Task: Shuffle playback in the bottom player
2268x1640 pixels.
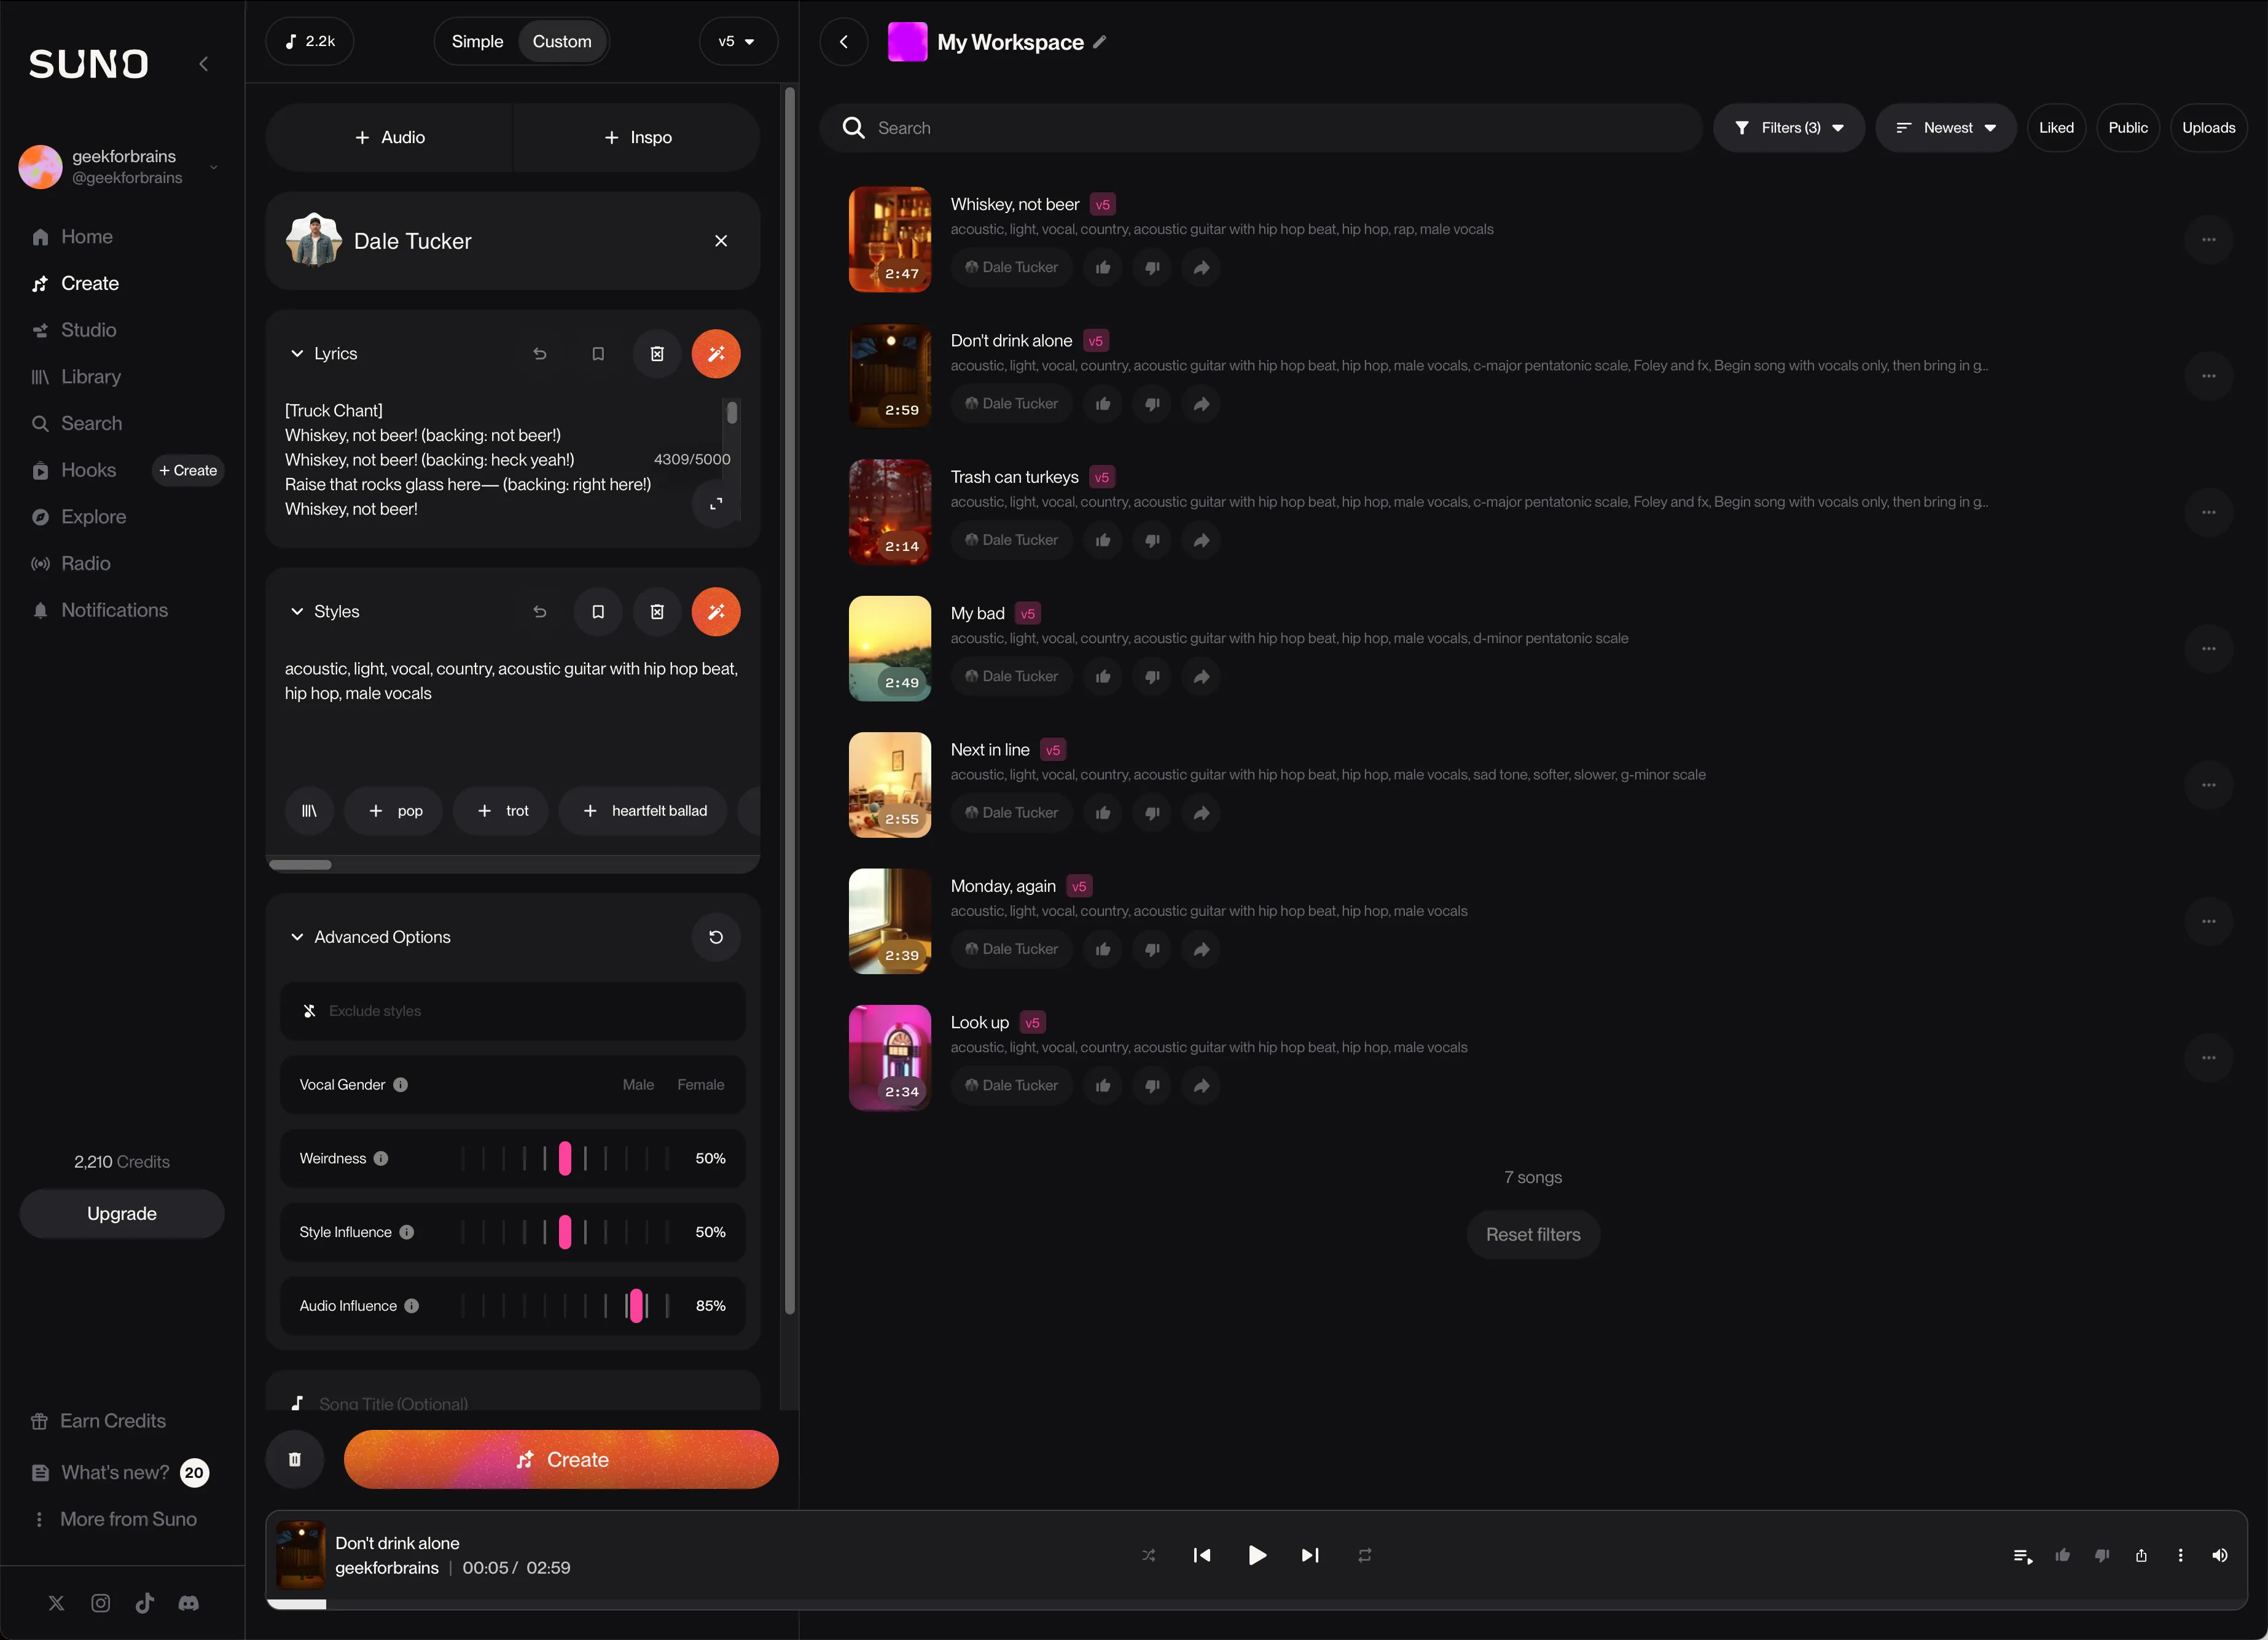Action: [1149, 1555]
